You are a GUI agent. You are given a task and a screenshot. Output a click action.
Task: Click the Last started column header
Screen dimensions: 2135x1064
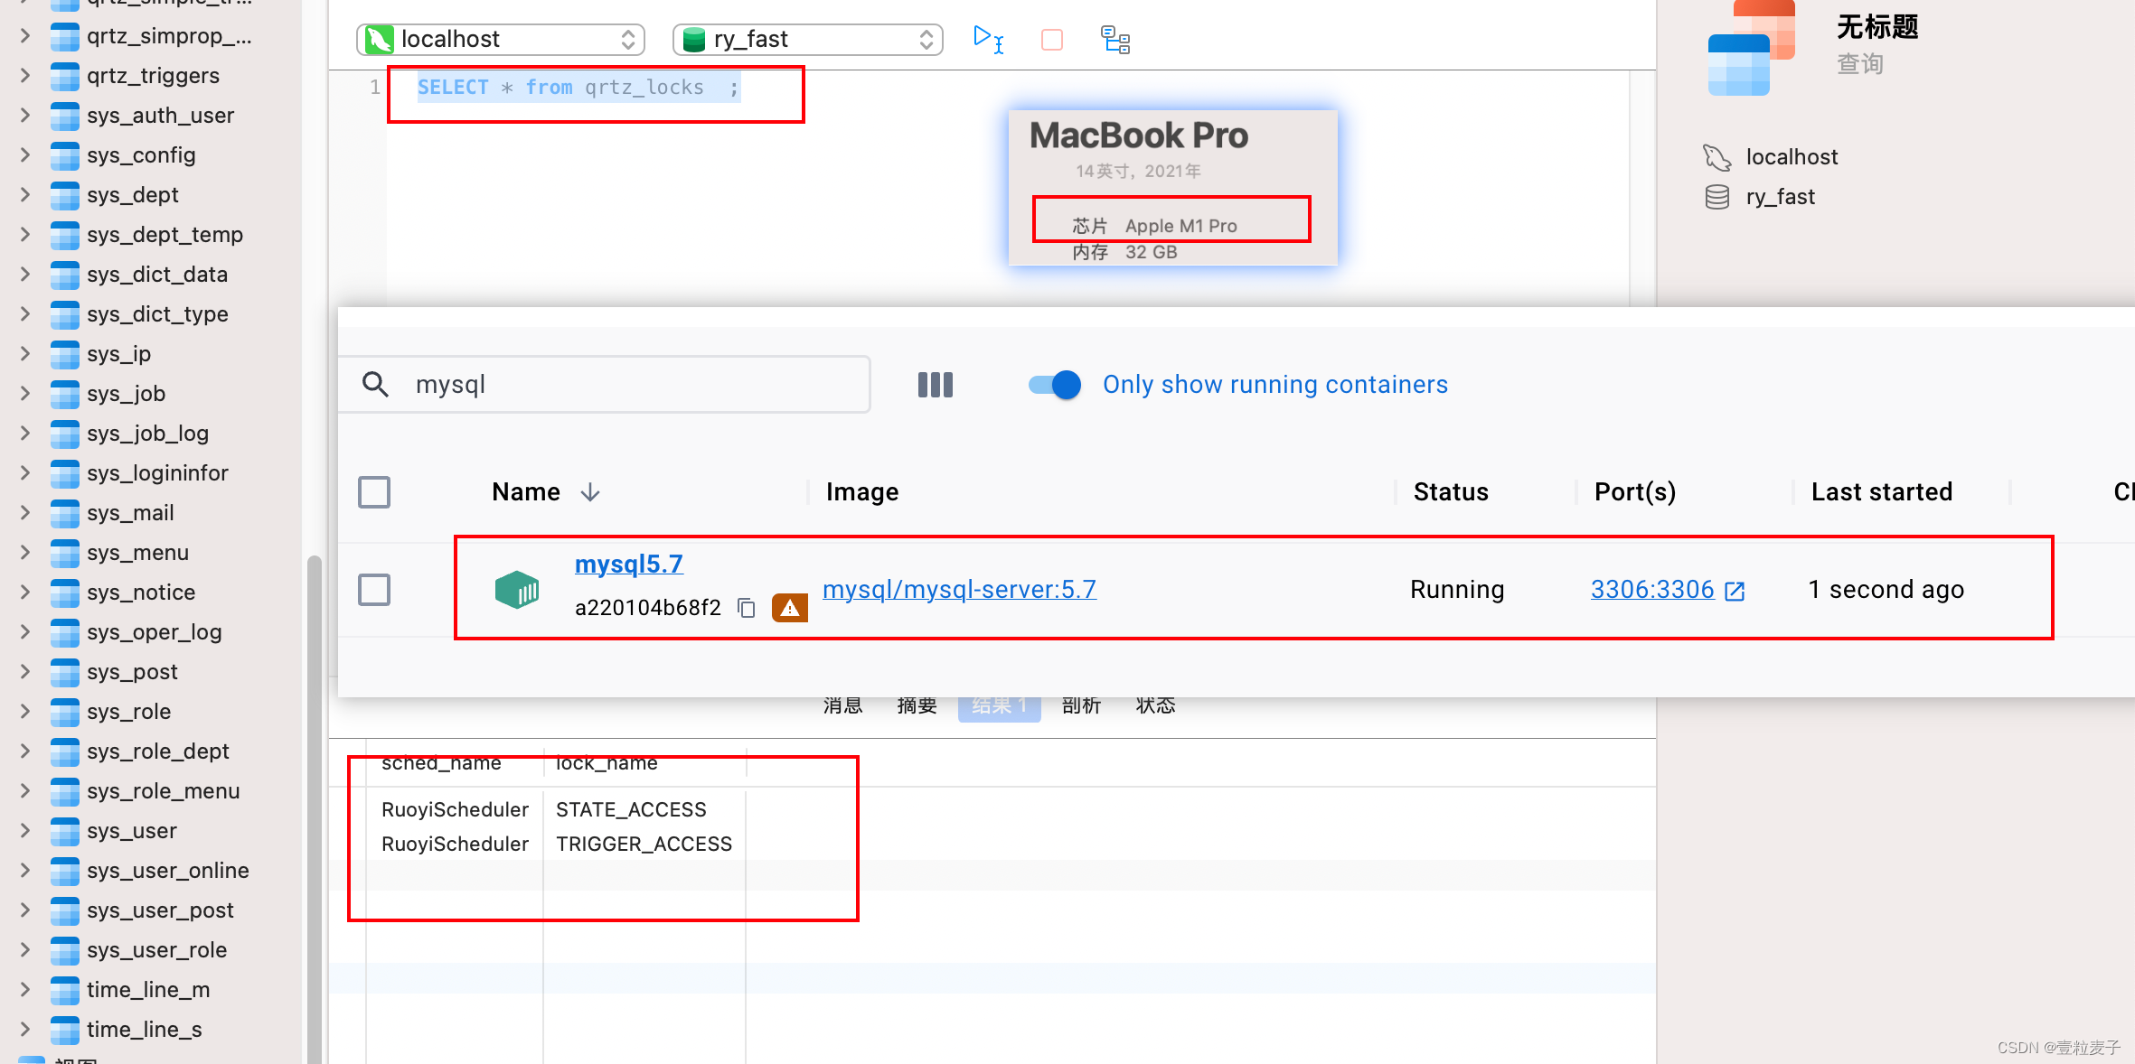click(1882, 492)
